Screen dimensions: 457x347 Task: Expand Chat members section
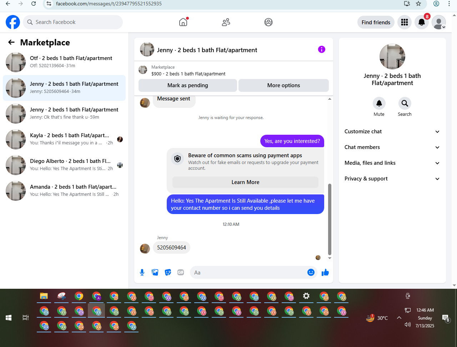(392, 147)
